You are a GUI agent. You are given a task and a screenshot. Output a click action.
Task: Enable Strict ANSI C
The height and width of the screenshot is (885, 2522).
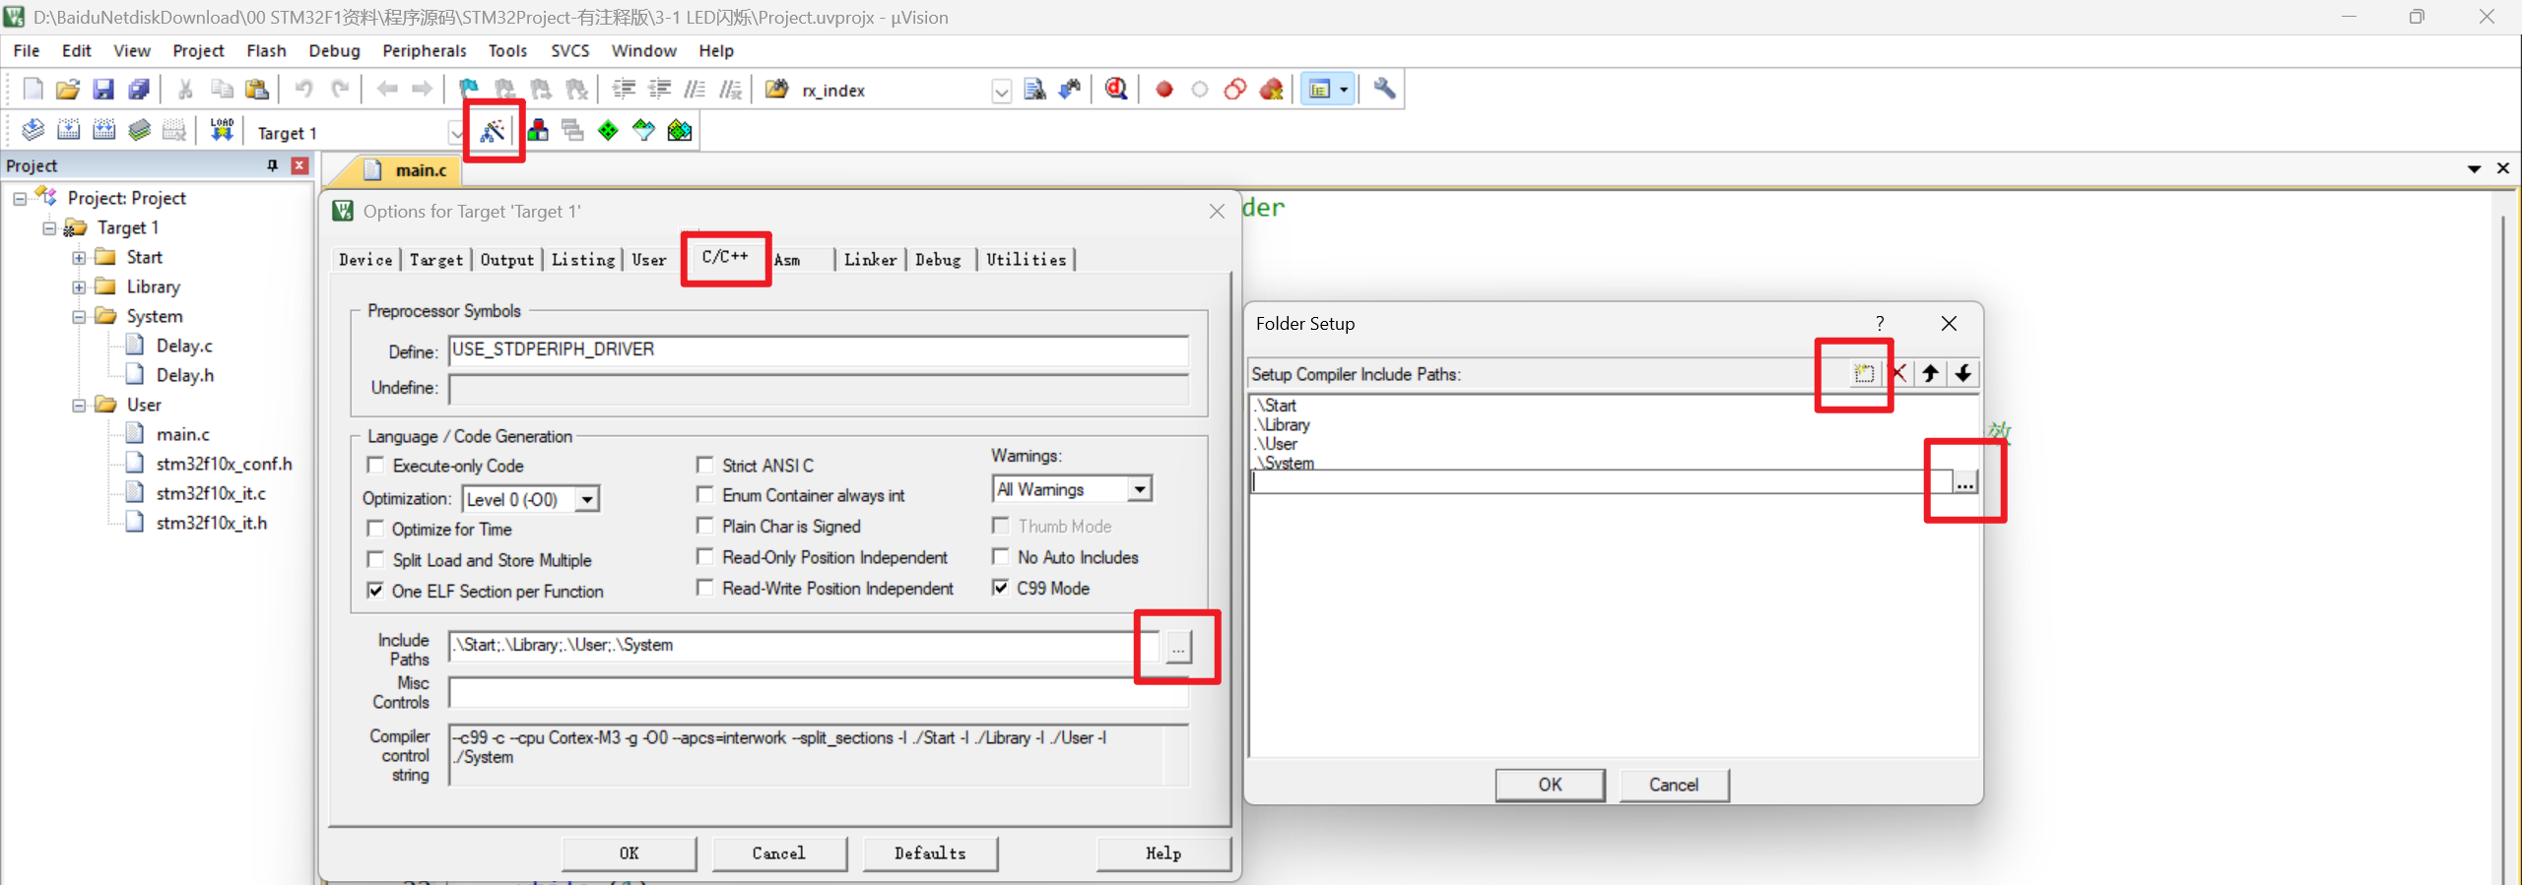coord(704,465)
